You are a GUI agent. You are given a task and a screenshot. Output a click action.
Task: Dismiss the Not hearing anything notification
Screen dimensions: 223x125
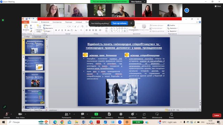pos(131,23)
